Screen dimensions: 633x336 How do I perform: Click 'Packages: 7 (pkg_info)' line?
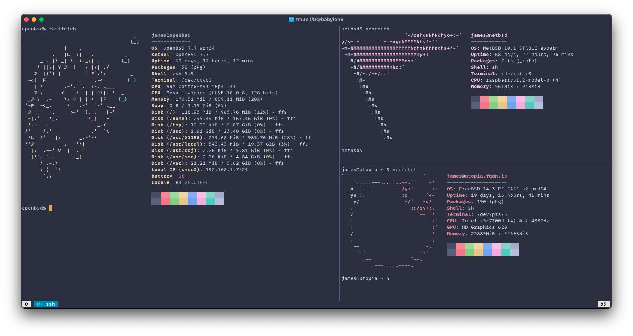point(504,61)
